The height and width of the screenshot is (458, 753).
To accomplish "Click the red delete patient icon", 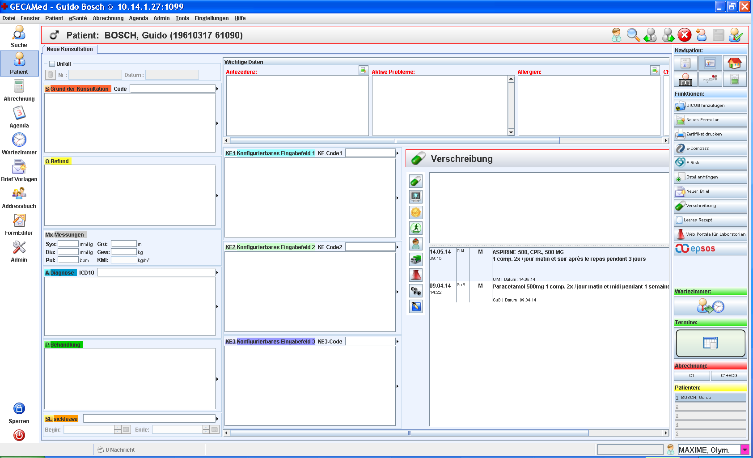I will (684, 35).
